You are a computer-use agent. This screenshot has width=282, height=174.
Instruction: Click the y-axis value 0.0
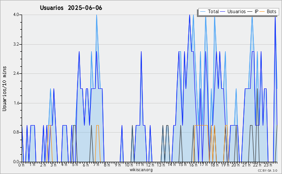coord(16,162)
